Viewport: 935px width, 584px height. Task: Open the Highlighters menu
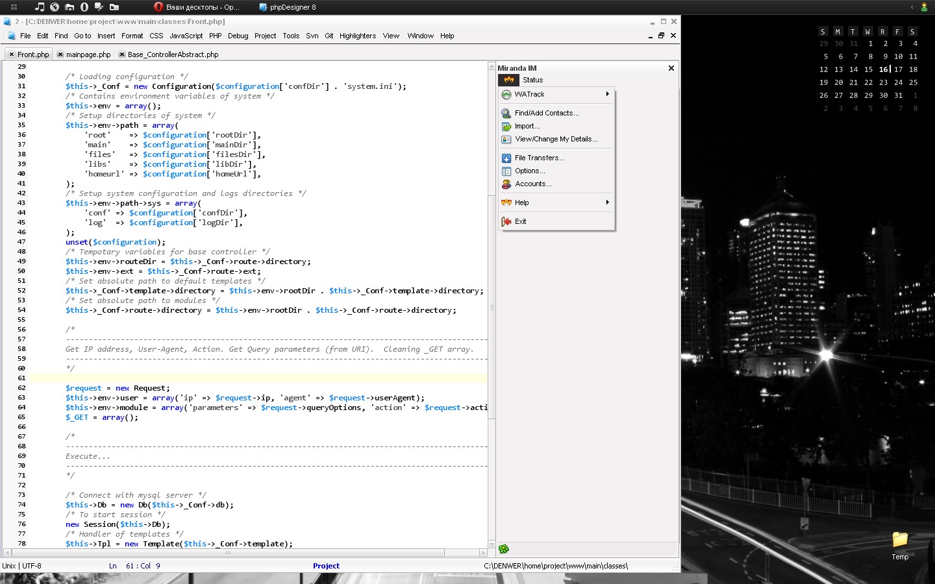357,36
